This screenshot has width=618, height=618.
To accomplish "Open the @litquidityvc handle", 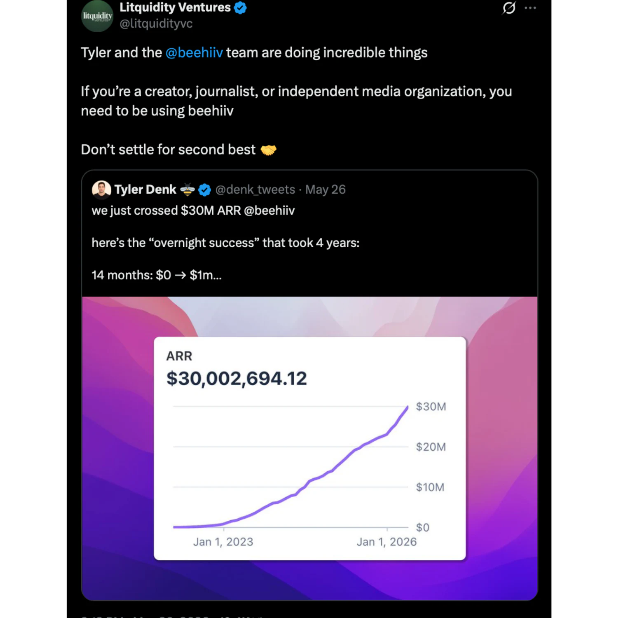I will click(156, 23).
